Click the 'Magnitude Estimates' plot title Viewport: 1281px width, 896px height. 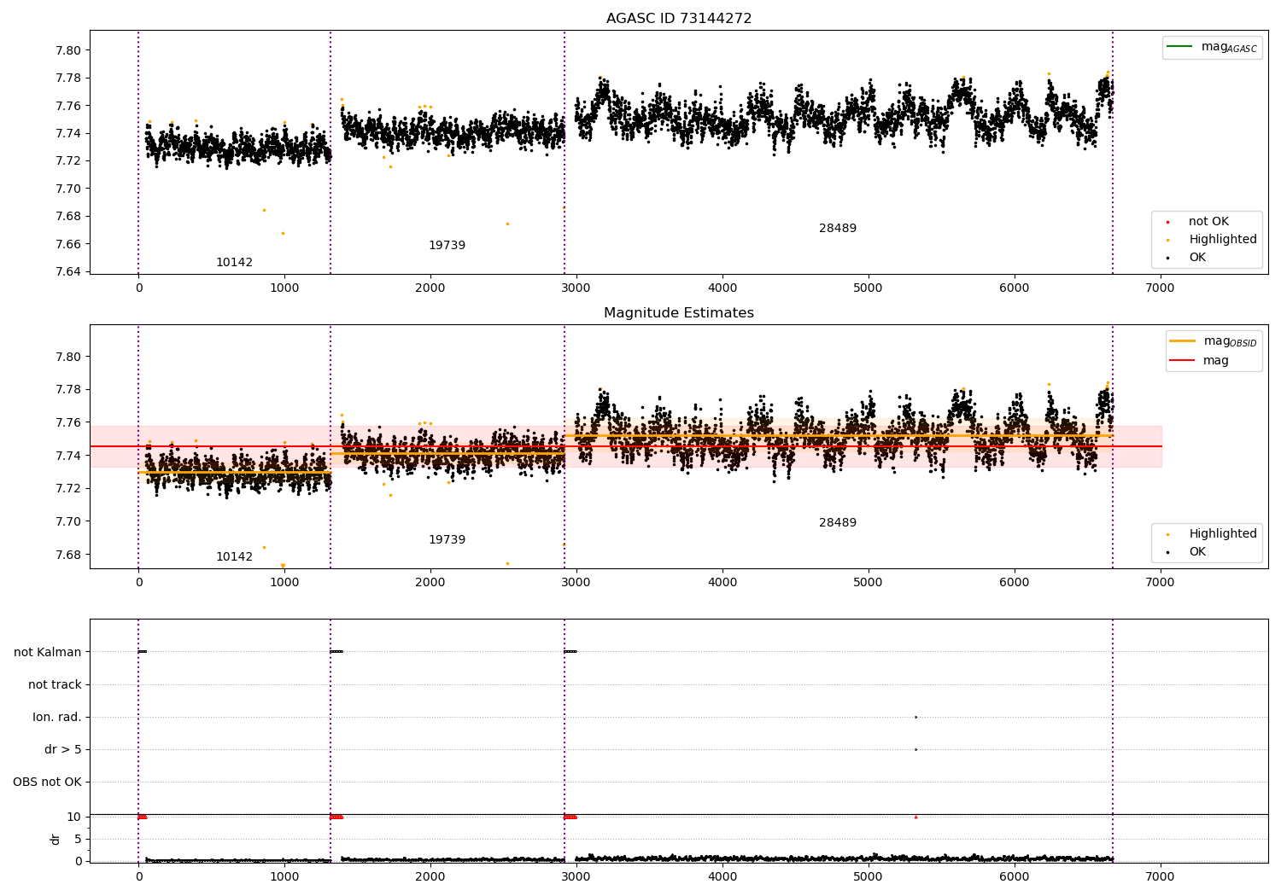pos(679,312)
